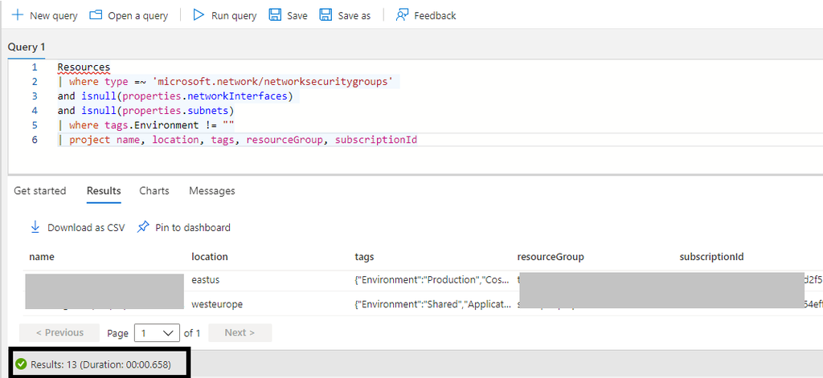Click the Next page button
Viewport: 823px width, 378px height.
tap(240, 332)
